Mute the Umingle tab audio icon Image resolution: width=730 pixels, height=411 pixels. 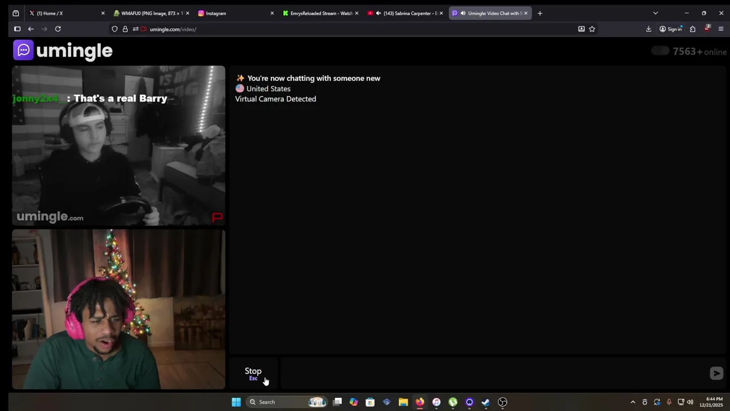463,13
